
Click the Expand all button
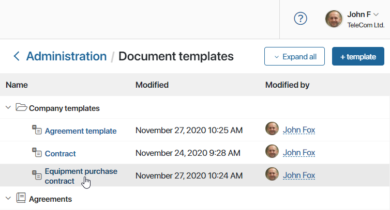pos(294,56)
